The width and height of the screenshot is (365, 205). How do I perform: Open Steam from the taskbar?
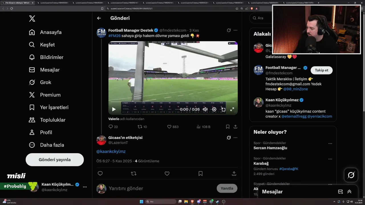217,202
